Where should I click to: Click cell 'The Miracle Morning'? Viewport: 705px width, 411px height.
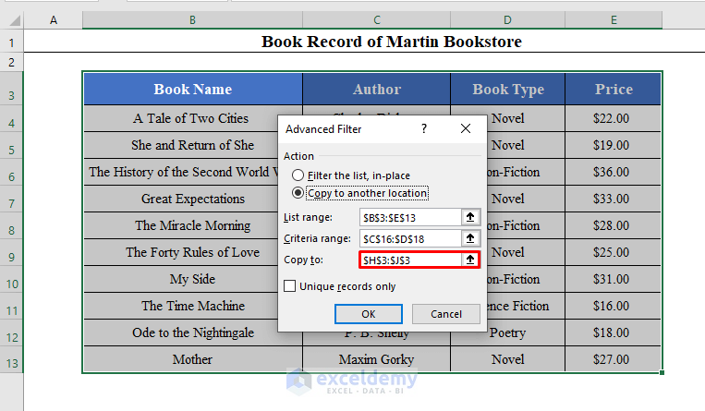click(x=193, y=225)
